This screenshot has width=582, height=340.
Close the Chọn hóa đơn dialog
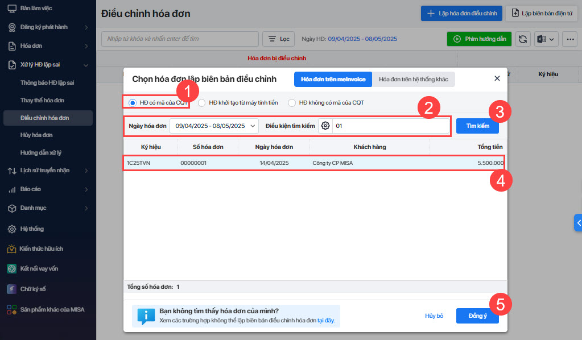497,78
